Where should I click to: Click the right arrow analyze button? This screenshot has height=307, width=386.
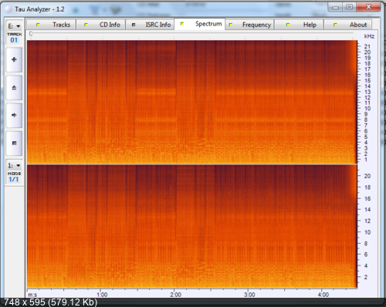(x=14, y=115)
